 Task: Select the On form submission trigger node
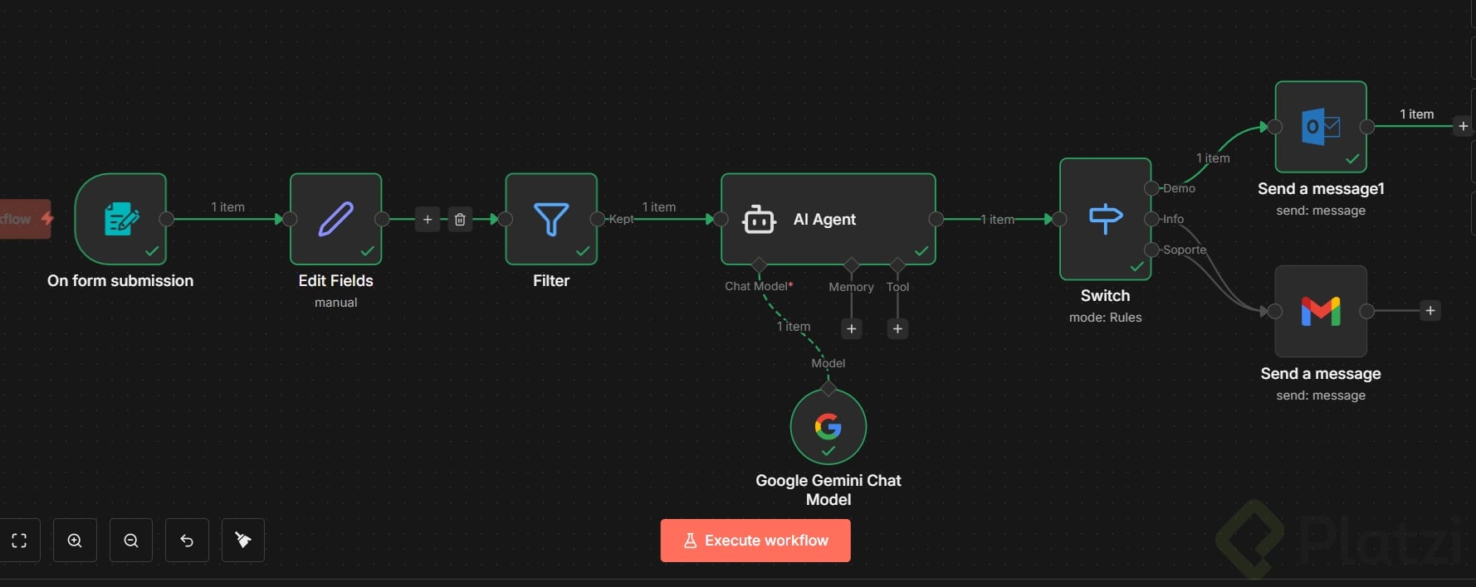tap(120, 219)
